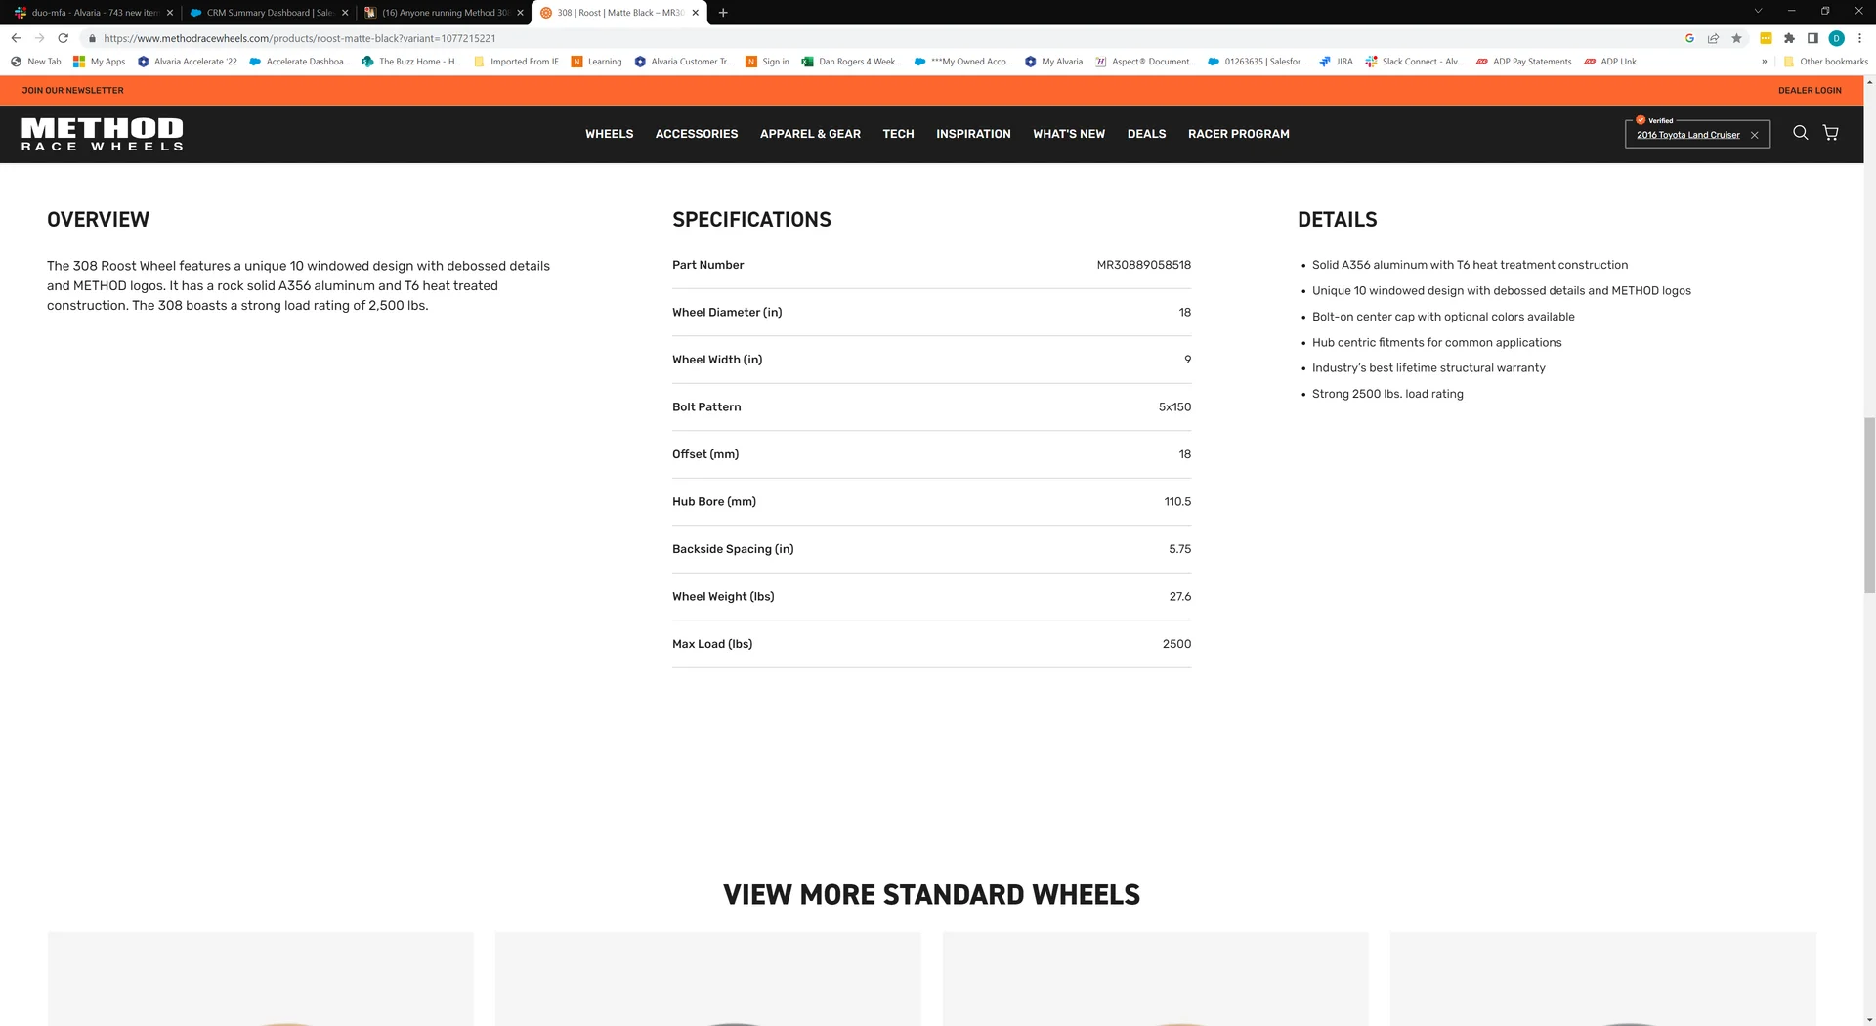Close the CRM Summary Dashboard tab

click(x=345, y=13)
